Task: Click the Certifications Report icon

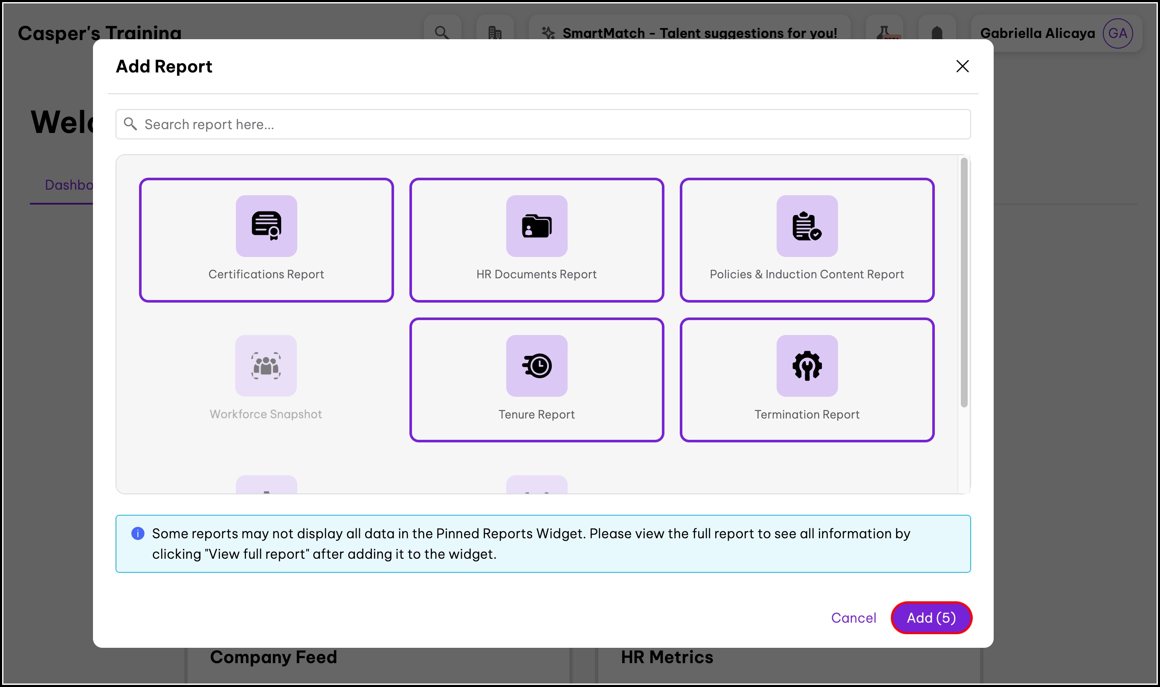Action: click(266, 226)
